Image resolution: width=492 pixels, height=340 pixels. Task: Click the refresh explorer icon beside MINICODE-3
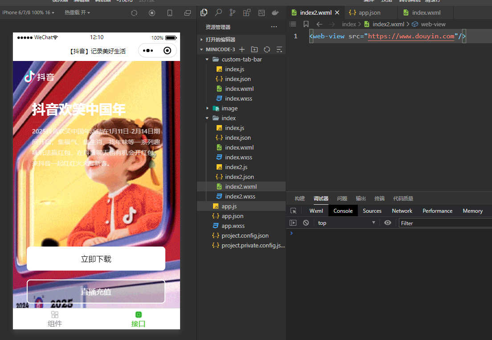click(267, 49)
